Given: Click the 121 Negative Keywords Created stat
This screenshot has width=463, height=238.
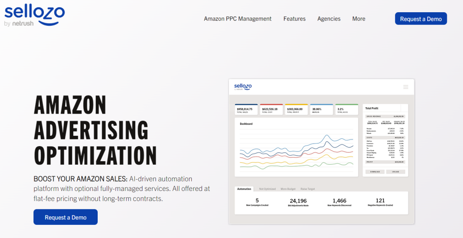Looking at the screenshot, I should [x=380, y=202].
